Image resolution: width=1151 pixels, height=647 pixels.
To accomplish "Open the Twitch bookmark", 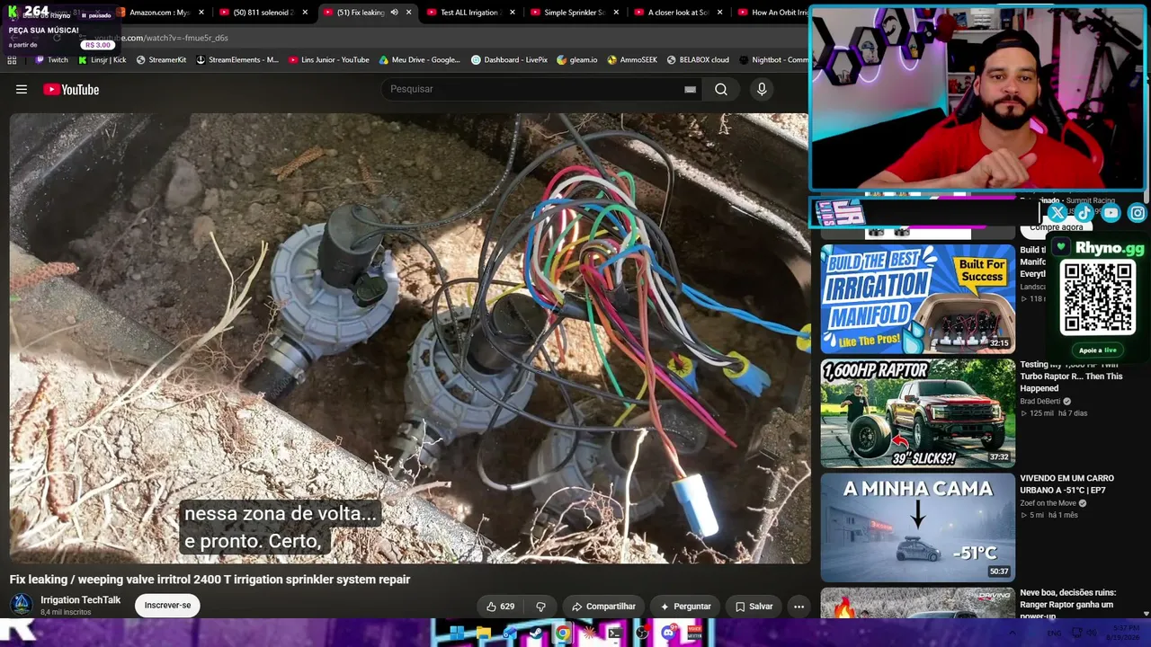I will tap(51, 60).
